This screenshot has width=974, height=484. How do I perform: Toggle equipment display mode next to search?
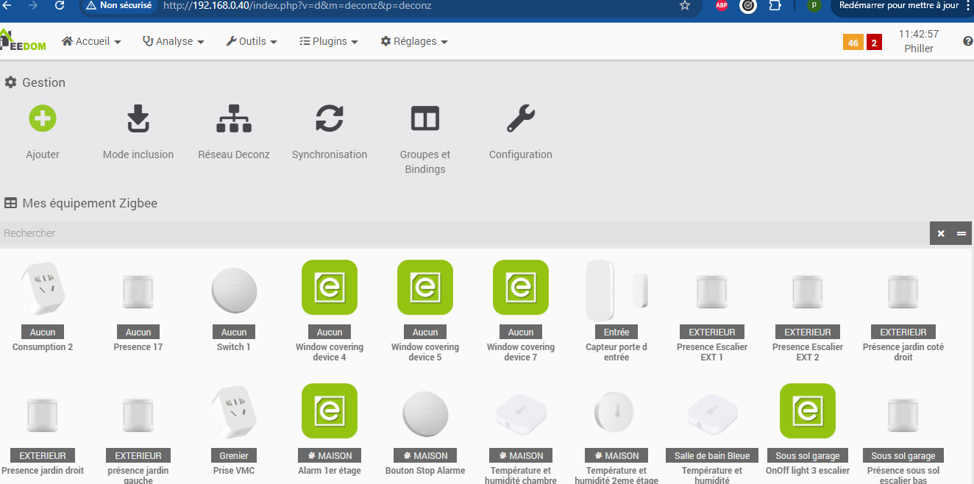point(961,233)
